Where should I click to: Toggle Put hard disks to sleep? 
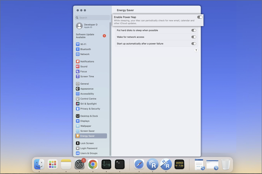pos(194,30)
